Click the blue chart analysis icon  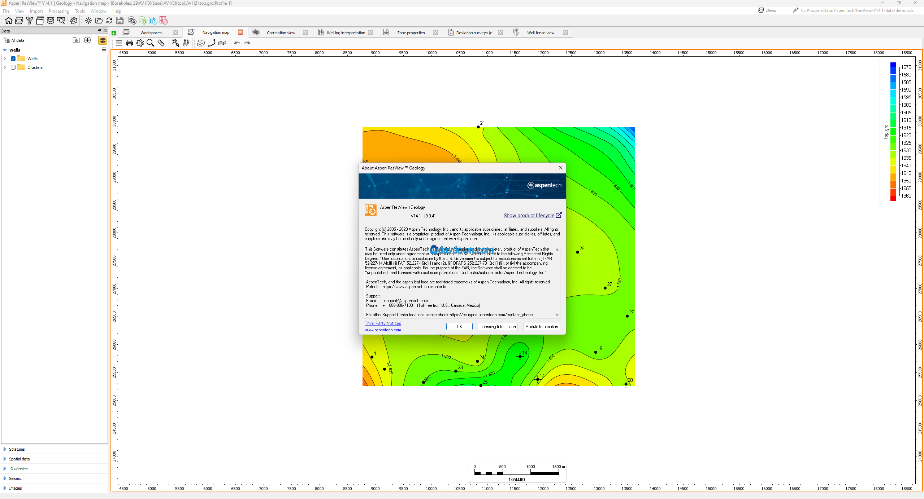click(x=153, y=21)
